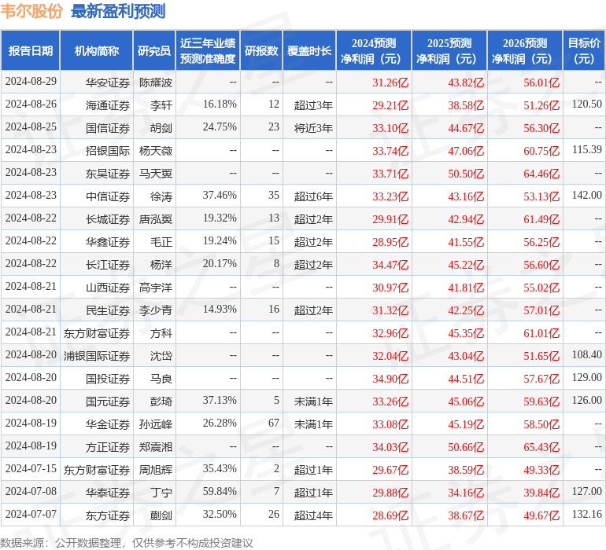
Task: Select the 研报数 column header
Action: [x=261, y=50]
